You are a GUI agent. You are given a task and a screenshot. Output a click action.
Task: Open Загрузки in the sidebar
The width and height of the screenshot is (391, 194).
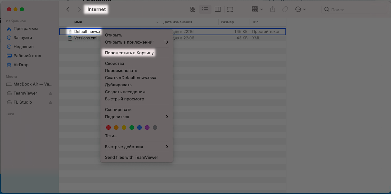(x=23, y=37)
